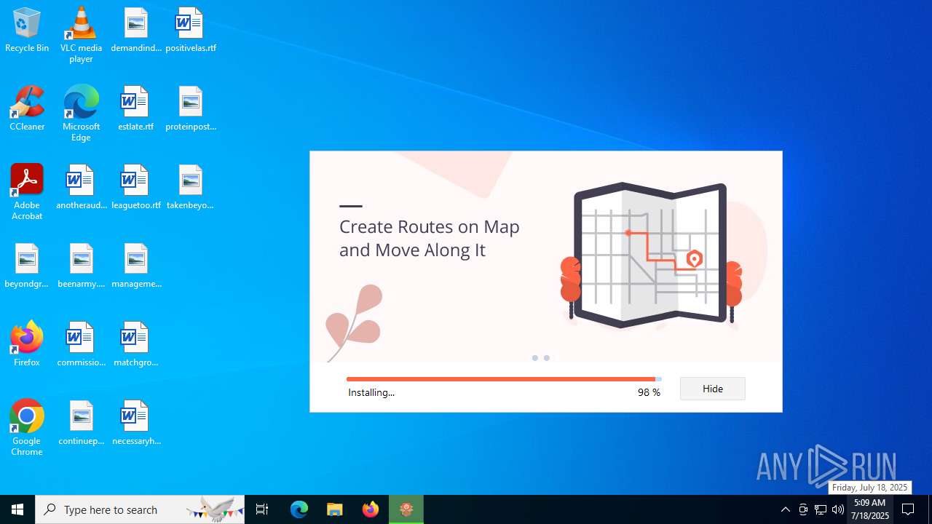The height and width of the screenshot is (524, 932).
Task: Select the anotheraud... document icon
Action: click(x=81, y=188)
